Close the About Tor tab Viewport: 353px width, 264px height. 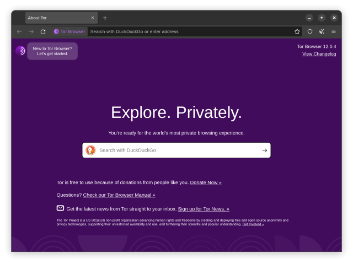[93, 18]
